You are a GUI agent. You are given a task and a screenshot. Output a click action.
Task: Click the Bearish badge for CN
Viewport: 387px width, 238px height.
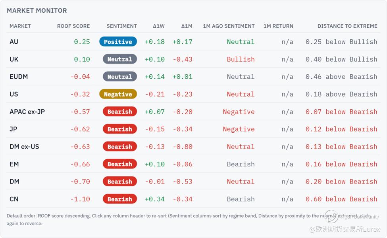pyautogui.click(x=120, y=199)
